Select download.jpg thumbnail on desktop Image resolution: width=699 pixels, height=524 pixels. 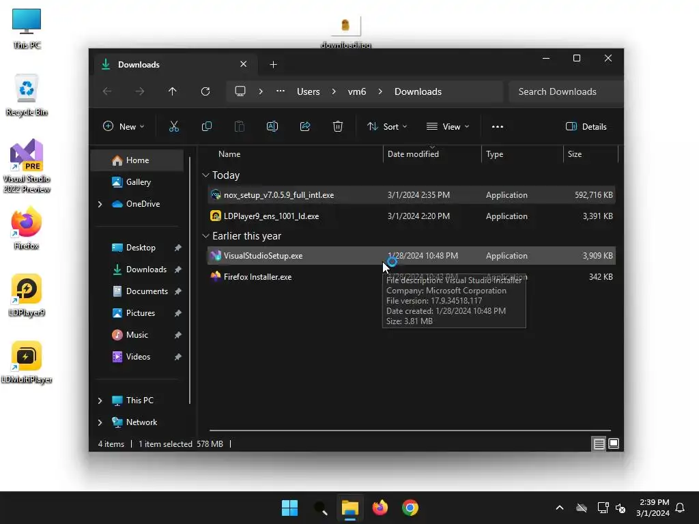pyautogui.click(x=346, y=31)
